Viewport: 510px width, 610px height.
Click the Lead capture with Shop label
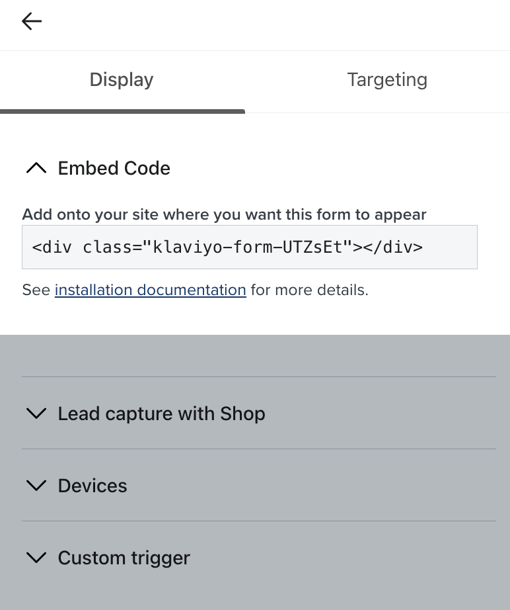[161, 413]
